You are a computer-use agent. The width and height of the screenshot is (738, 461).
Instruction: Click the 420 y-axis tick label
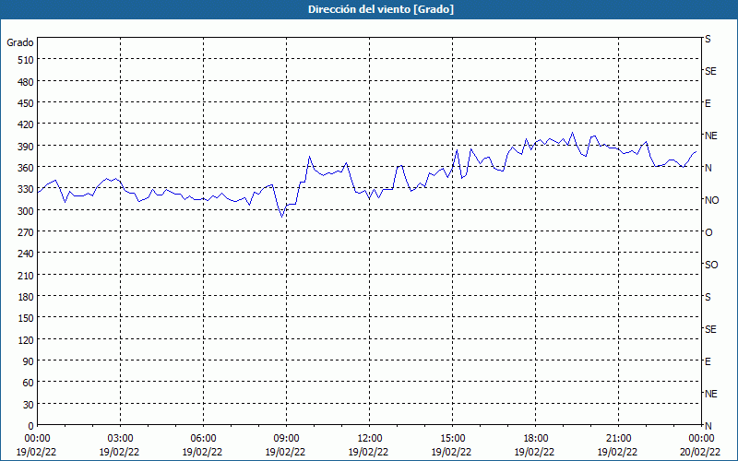[x=27, y=124]
